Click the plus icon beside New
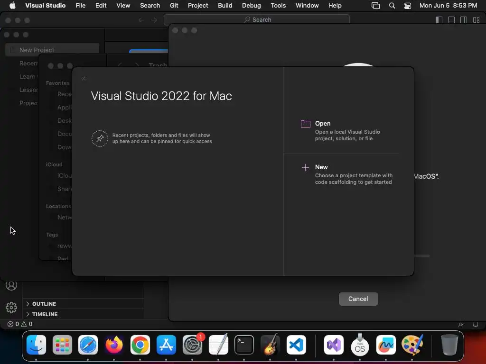The height and width of the screenshot is (364, 486). [305, 167]
